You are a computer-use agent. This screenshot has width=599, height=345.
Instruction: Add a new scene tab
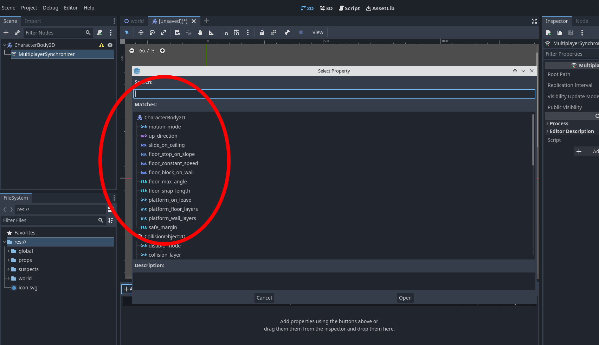(207, 21)
